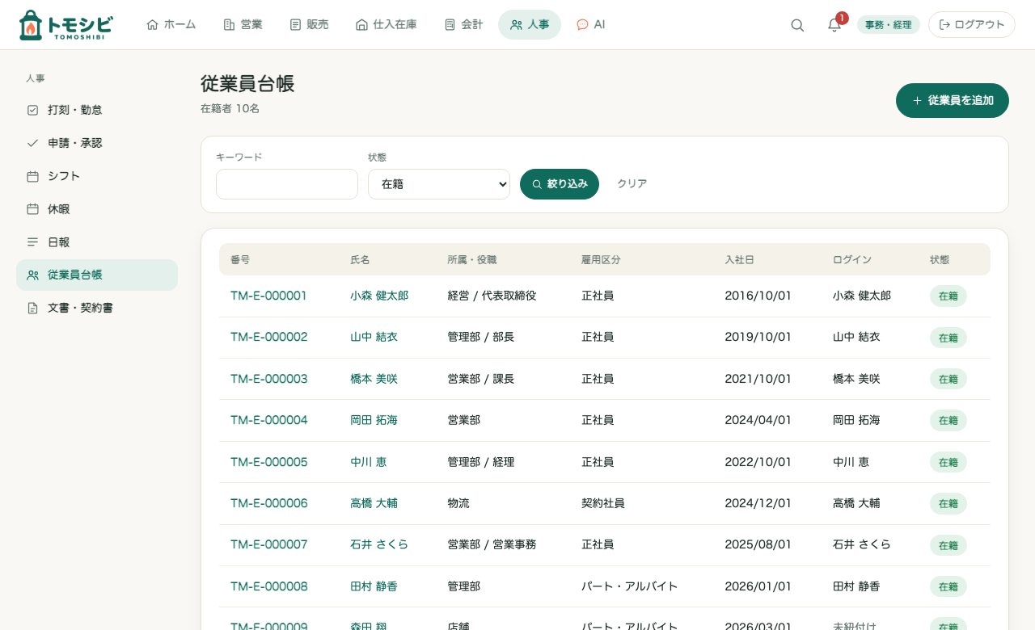
Task: Click the ログアウト button
Action: point(972,25)
